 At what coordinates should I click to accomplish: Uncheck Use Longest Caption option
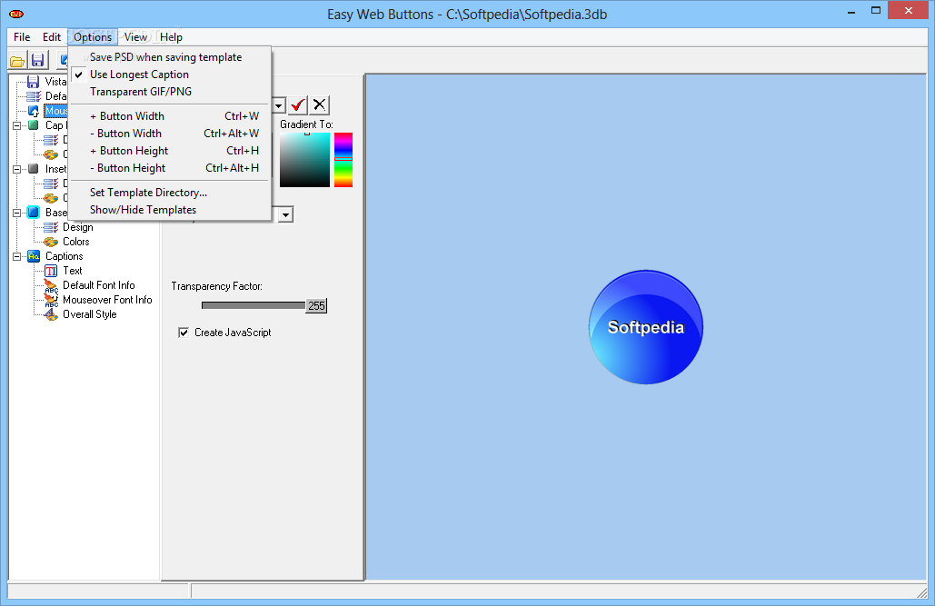[169, 75]
